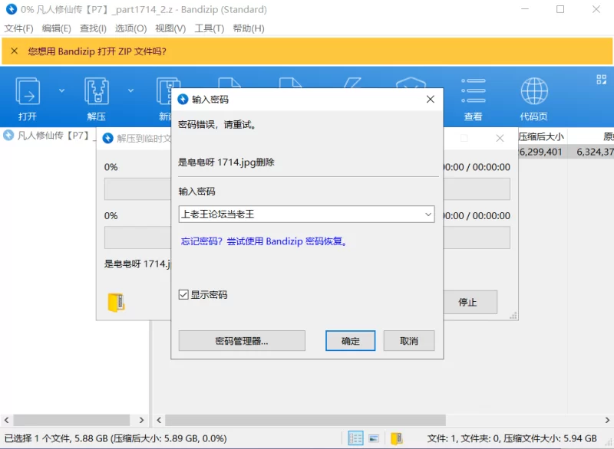Screen dimensions: 614x449
Task: Expand the dropdown arrow next to 打开
Action: point(62,90)
